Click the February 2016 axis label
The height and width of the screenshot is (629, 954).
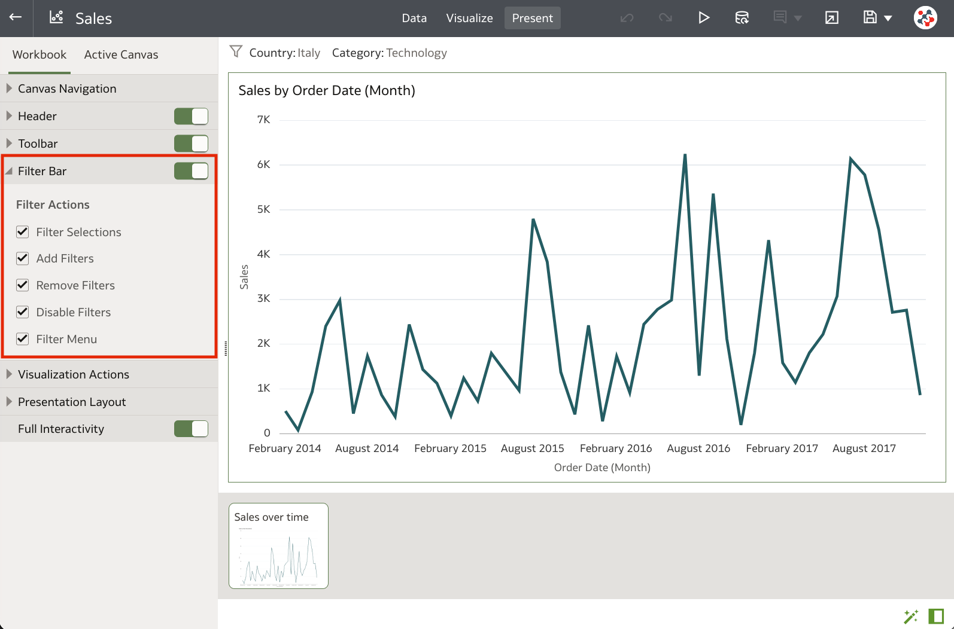(616, 448)
